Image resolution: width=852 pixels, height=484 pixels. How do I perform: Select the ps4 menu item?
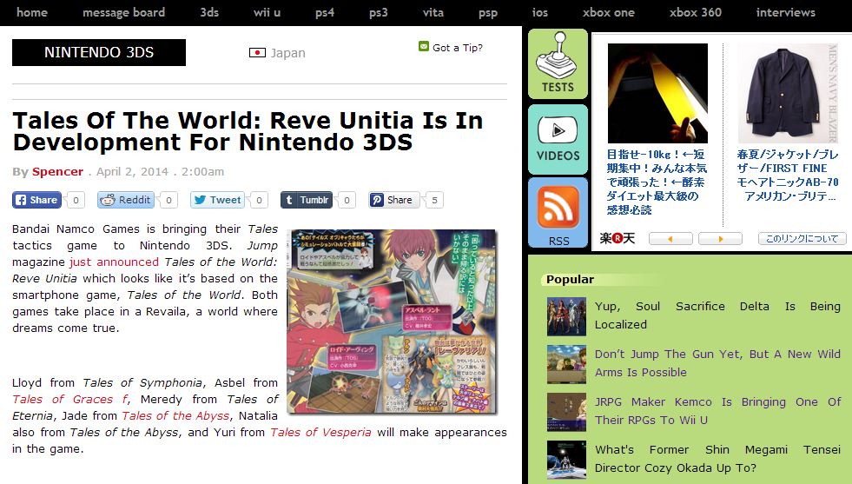pos(325,12)
